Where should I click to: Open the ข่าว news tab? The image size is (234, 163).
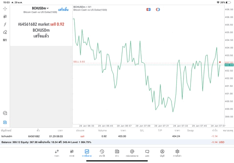tap(117, 153)
